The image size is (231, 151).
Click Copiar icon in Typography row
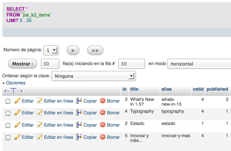pyautogui.click(x=79, y=113)
